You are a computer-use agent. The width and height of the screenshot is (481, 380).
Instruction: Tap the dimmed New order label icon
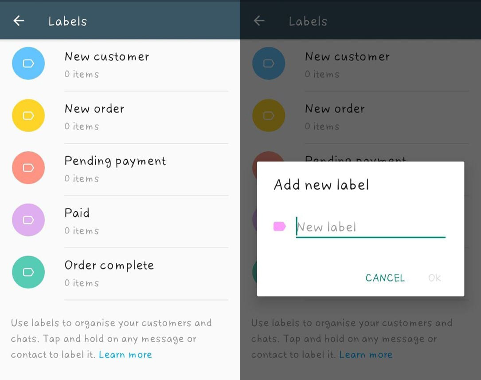[x=269, y=115]
